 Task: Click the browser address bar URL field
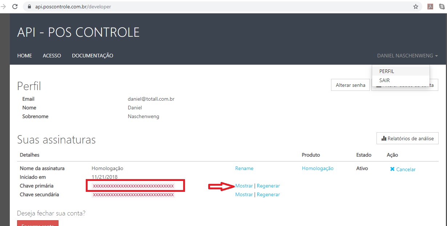(x=218, y=7)
